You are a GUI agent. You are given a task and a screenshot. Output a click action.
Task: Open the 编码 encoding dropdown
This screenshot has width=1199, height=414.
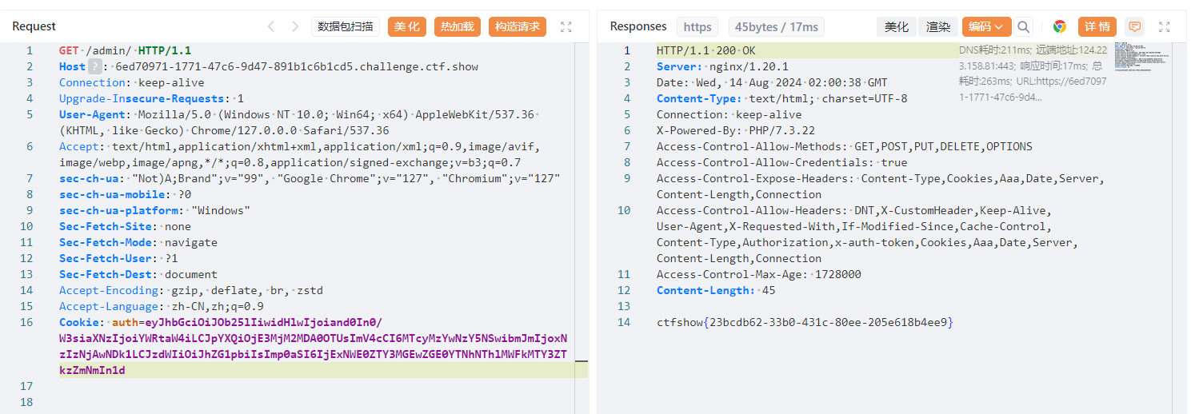986,26
